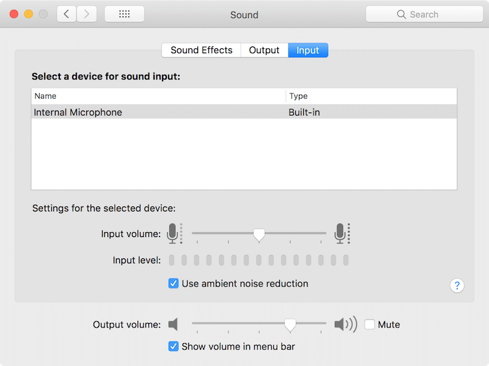Sort devices by Type column header

(370, 96)
